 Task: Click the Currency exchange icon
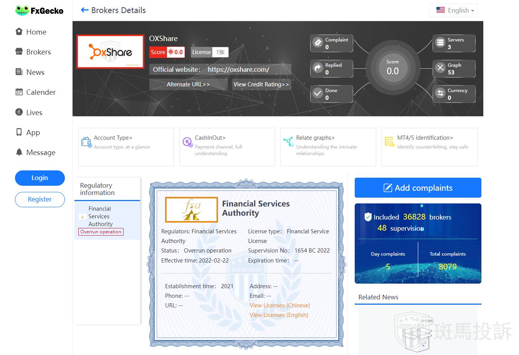pyautogui.click(x=440, y=93)
